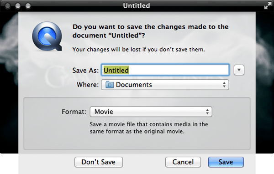Minimize the window with the middle title-bar button
Screen dimensions: 274x174
coord(18,6)
